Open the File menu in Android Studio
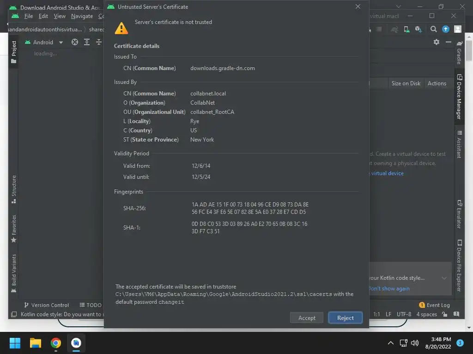The image size is (473, 354). tap(28, 16)
